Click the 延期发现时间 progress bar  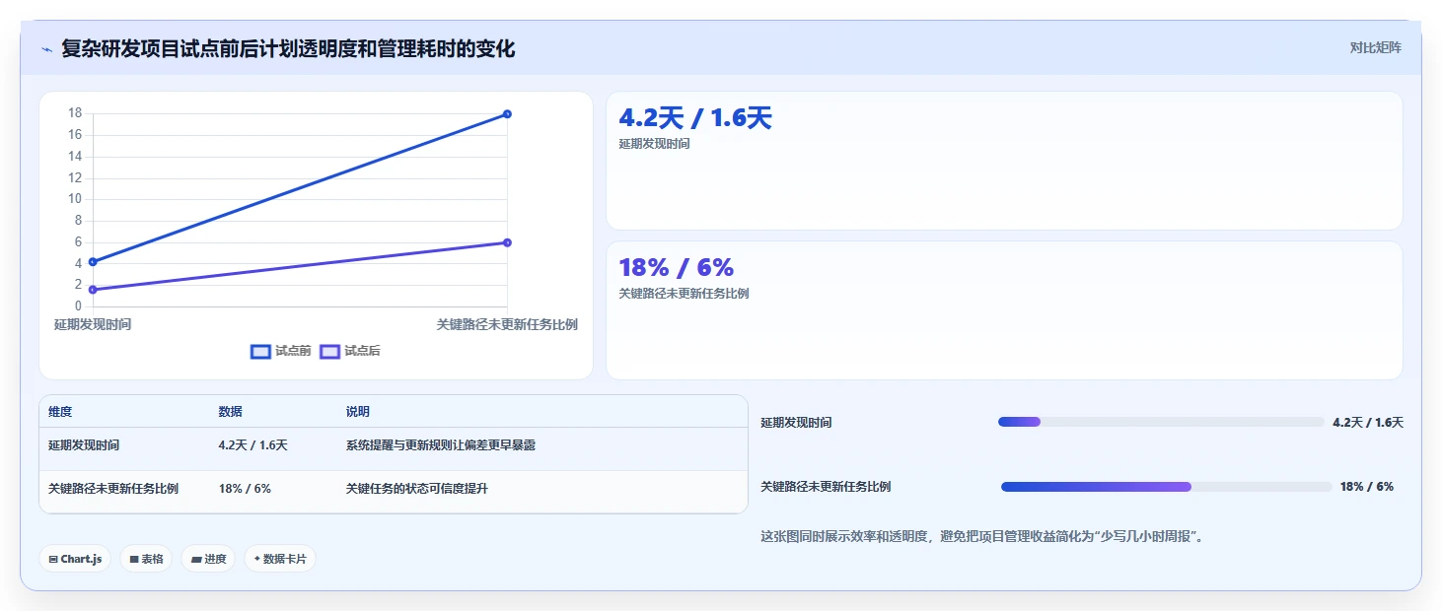pyautogui.click(x=1161, y=422)
